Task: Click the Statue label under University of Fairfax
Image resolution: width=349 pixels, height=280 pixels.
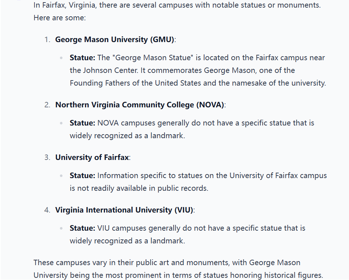Action: click(x=82, y=176)
